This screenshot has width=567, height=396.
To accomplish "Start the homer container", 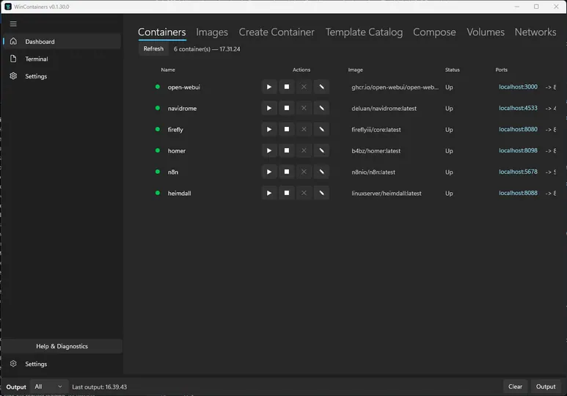I will [269, 150].
